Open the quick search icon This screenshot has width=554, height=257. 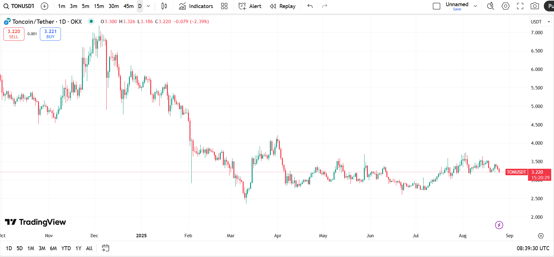pyautogui.click(x=491, y=6)
